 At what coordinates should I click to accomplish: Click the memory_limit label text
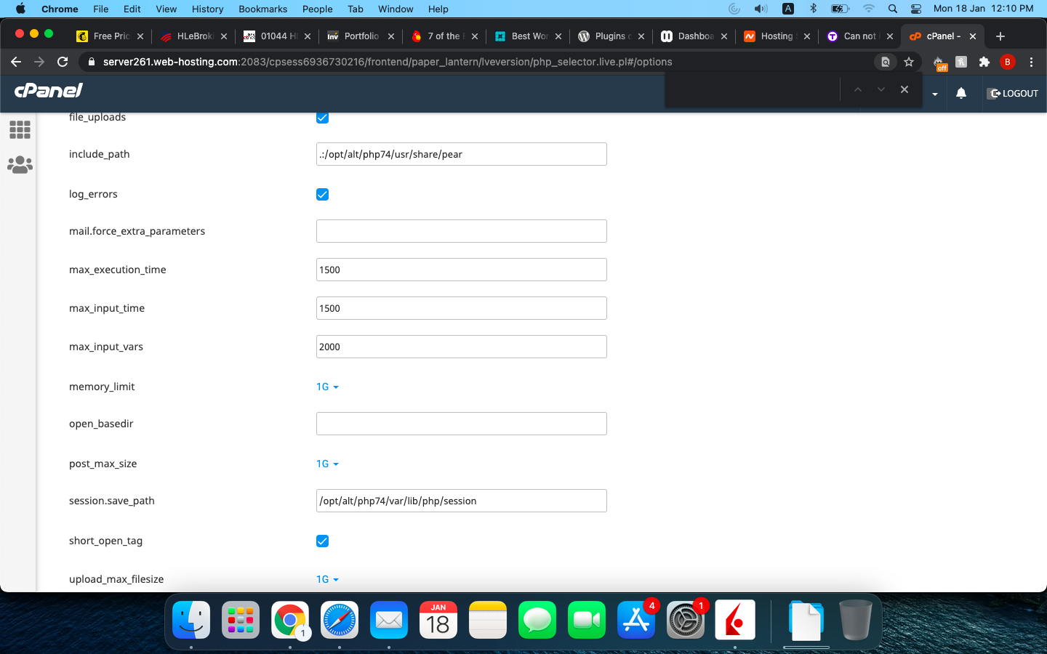(x=102, y=387)
